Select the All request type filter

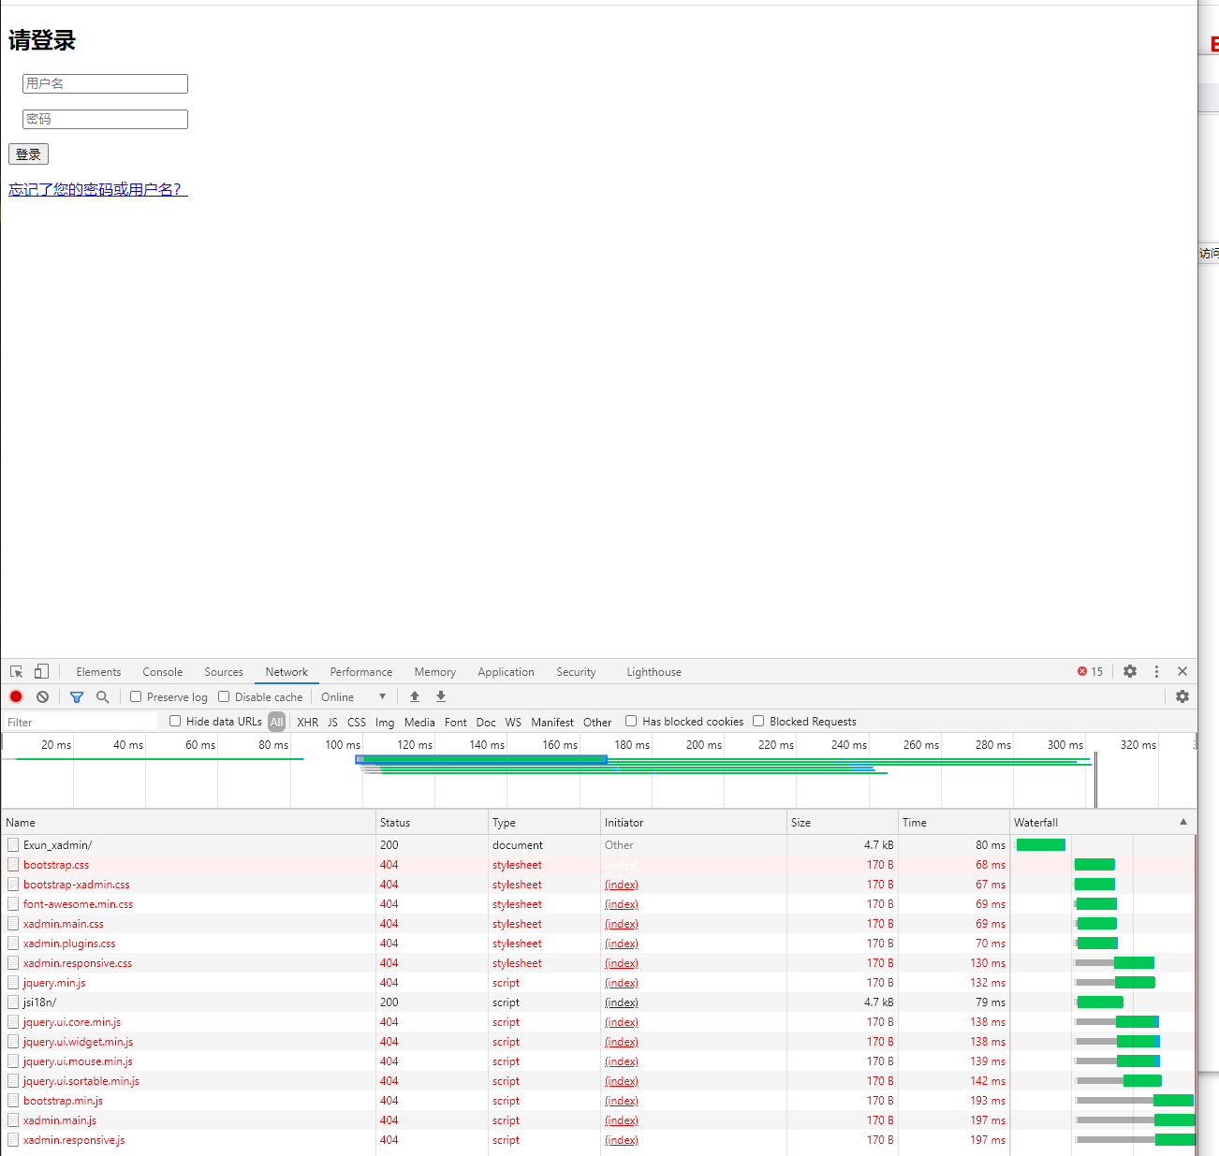coord(277,722)
